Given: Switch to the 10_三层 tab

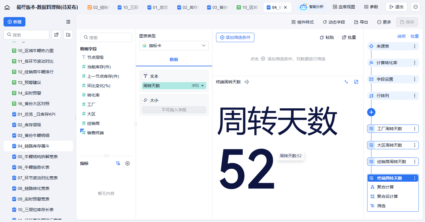Looking at the screenshot, I should (129, 7).
